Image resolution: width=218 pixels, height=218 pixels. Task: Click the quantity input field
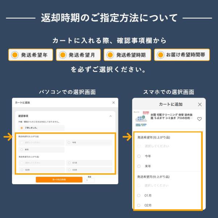[x=89, y=180]
